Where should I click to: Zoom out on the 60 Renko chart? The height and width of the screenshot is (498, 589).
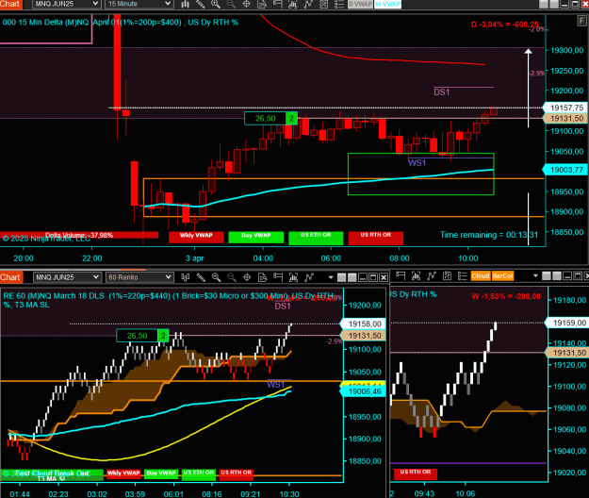pos(232,277)
